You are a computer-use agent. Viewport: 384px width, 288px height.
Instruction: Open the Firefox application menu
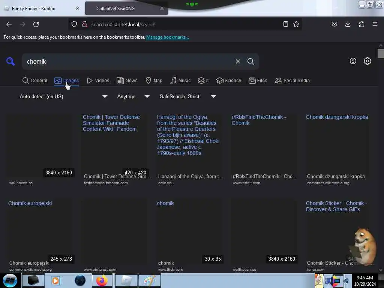click(375, 24)
